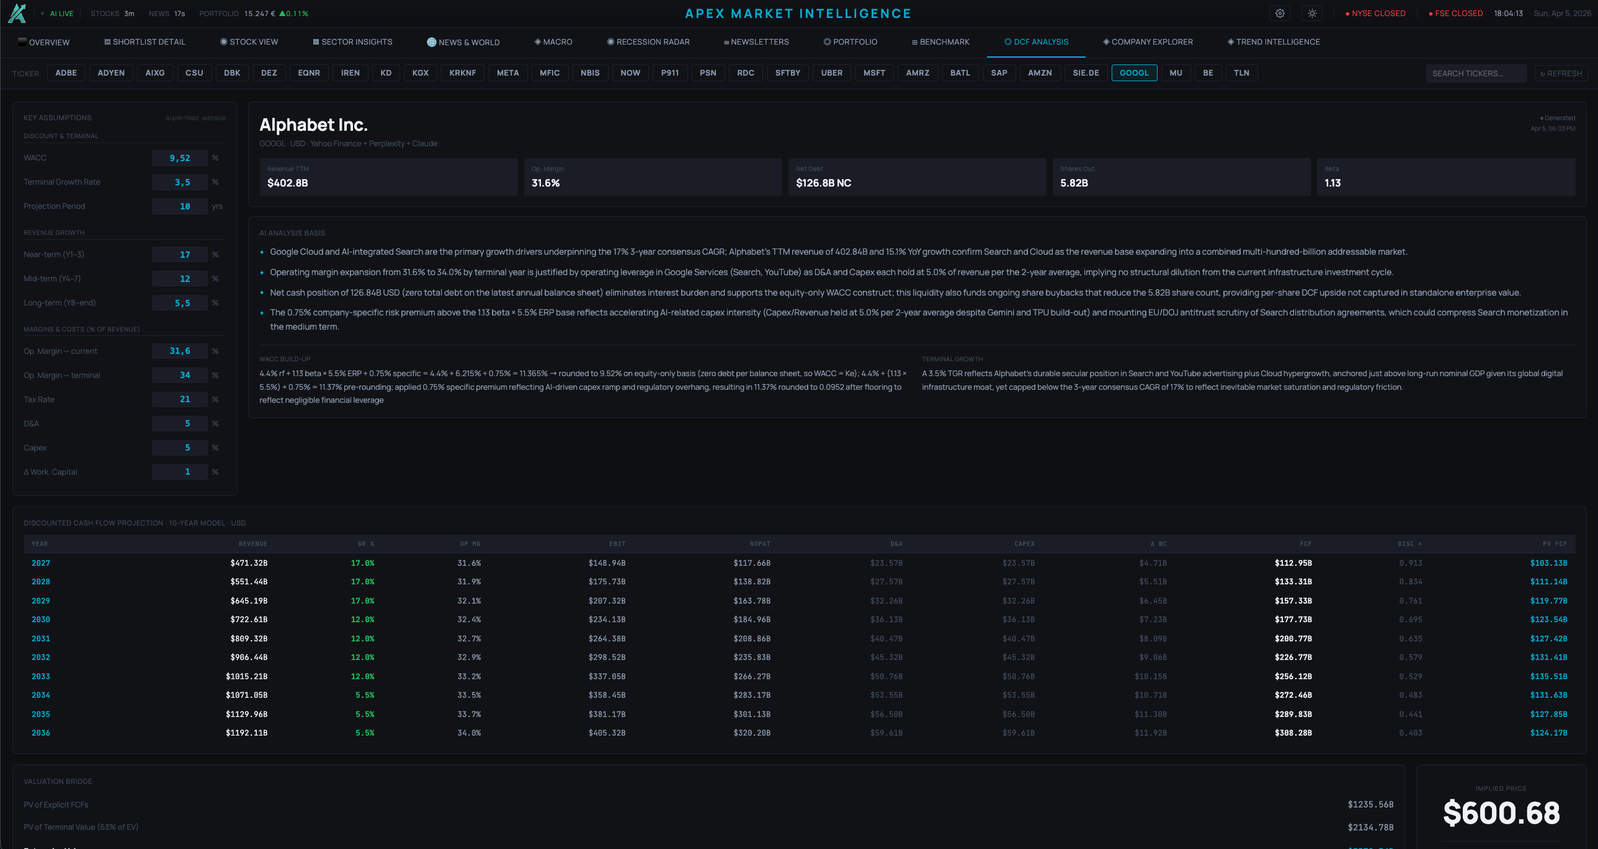Click the search tickers input field
1598x849 pixels.
[1476, 73]
